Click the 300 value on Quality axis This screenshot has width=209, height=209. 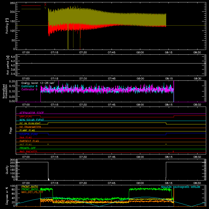click(13, 160)
